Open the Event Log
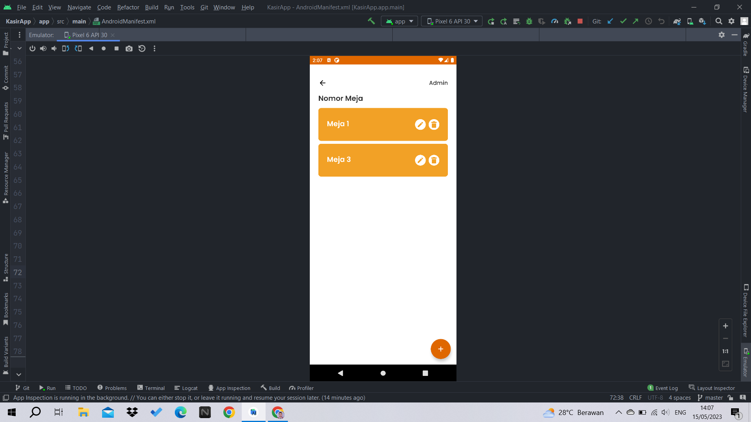This screenshot has width=751, height=422. 667,388
